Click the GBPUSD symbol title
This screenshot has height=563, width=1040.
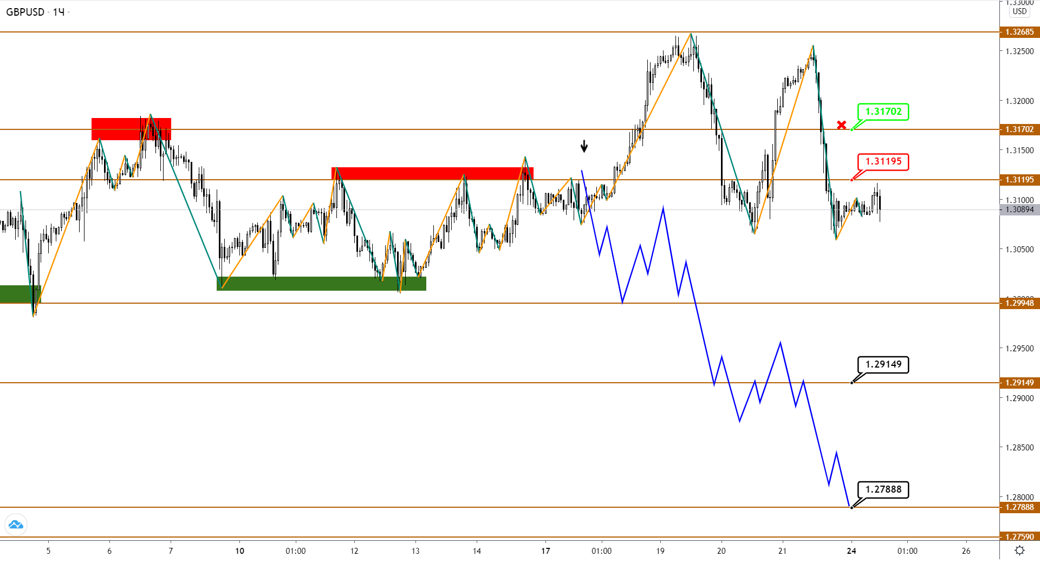(25, 12)
